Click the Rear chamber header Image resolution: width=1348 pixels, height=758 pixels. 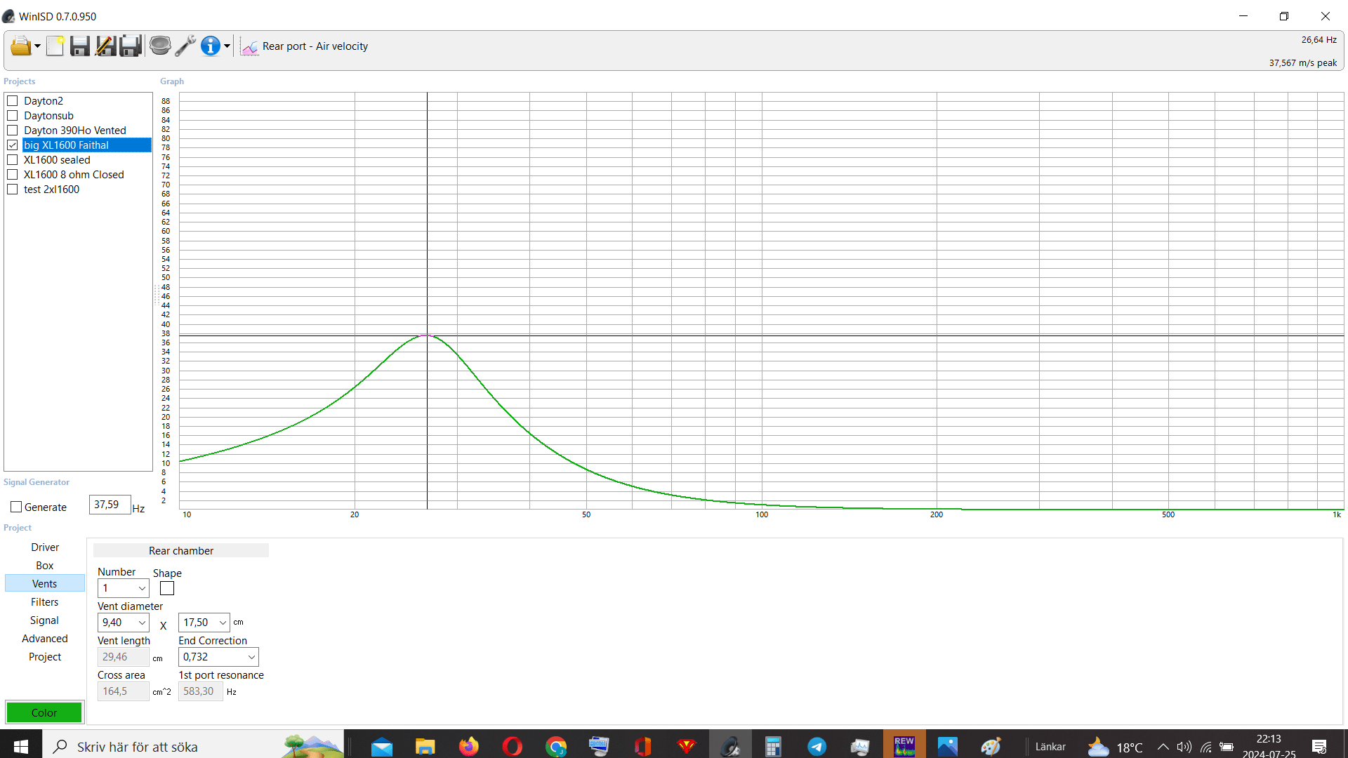click(x=181, y=551)
